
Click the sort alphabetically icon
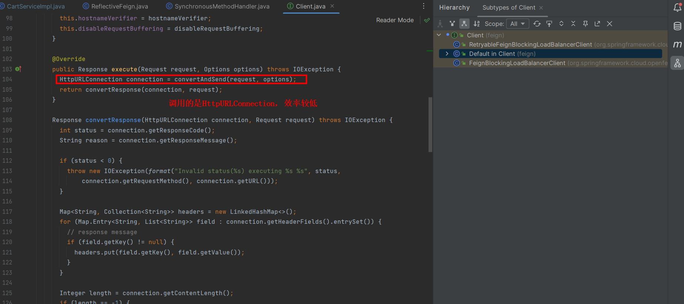477,24
